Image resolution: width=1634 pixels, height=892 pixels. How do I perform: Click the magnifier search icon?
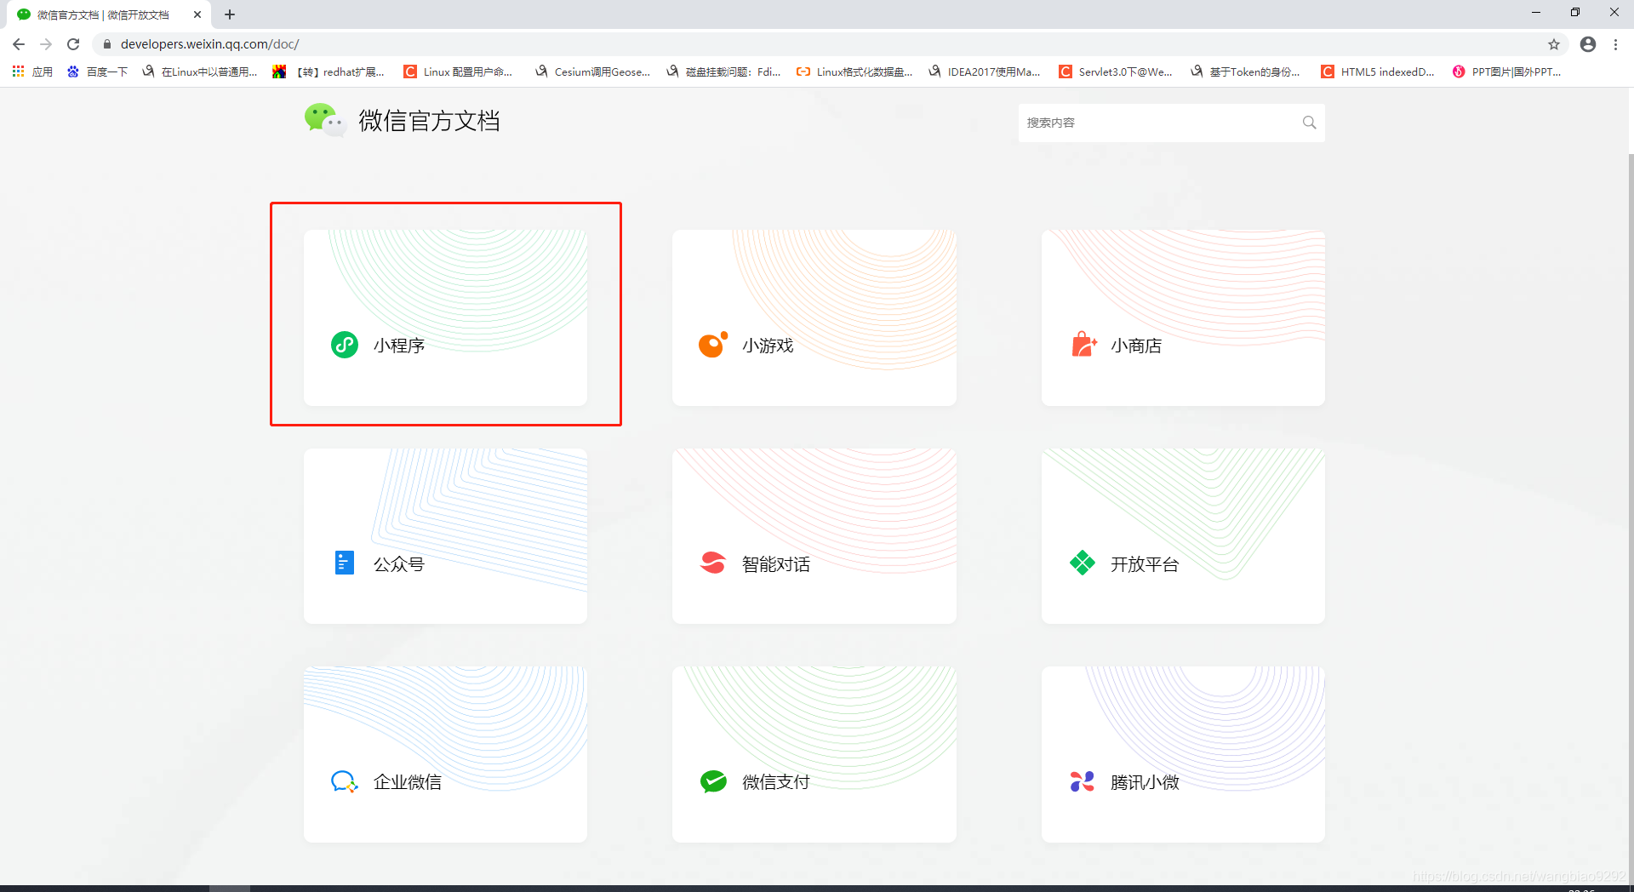1309,123
